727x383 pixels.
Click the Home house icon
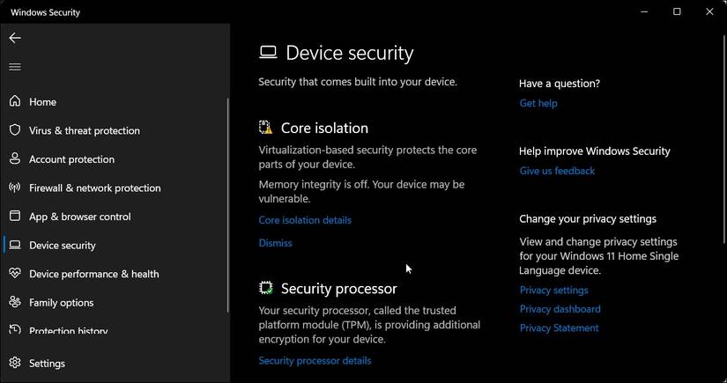pyautogui.click(x=15, y=102)
